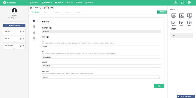Image resolution: width=196 pixels, height=98 pixels.
Task: Click the hso9201@naver.com email text
Action: tap(14, 18)
